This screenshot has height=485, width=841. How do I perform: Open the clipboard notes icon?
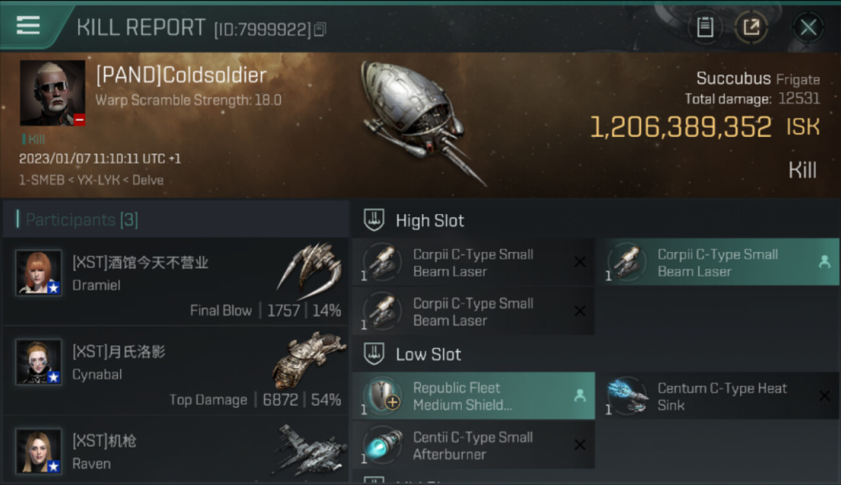[x=705, y=27]
